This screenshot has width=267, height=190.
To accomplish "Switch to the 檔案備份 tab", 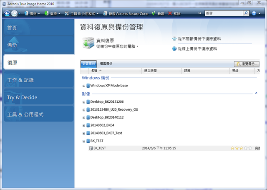I will click(x=106, y=63).
